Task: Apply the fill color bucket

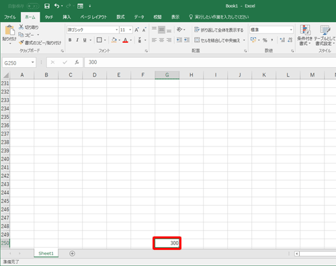Action: coord(114,40)
